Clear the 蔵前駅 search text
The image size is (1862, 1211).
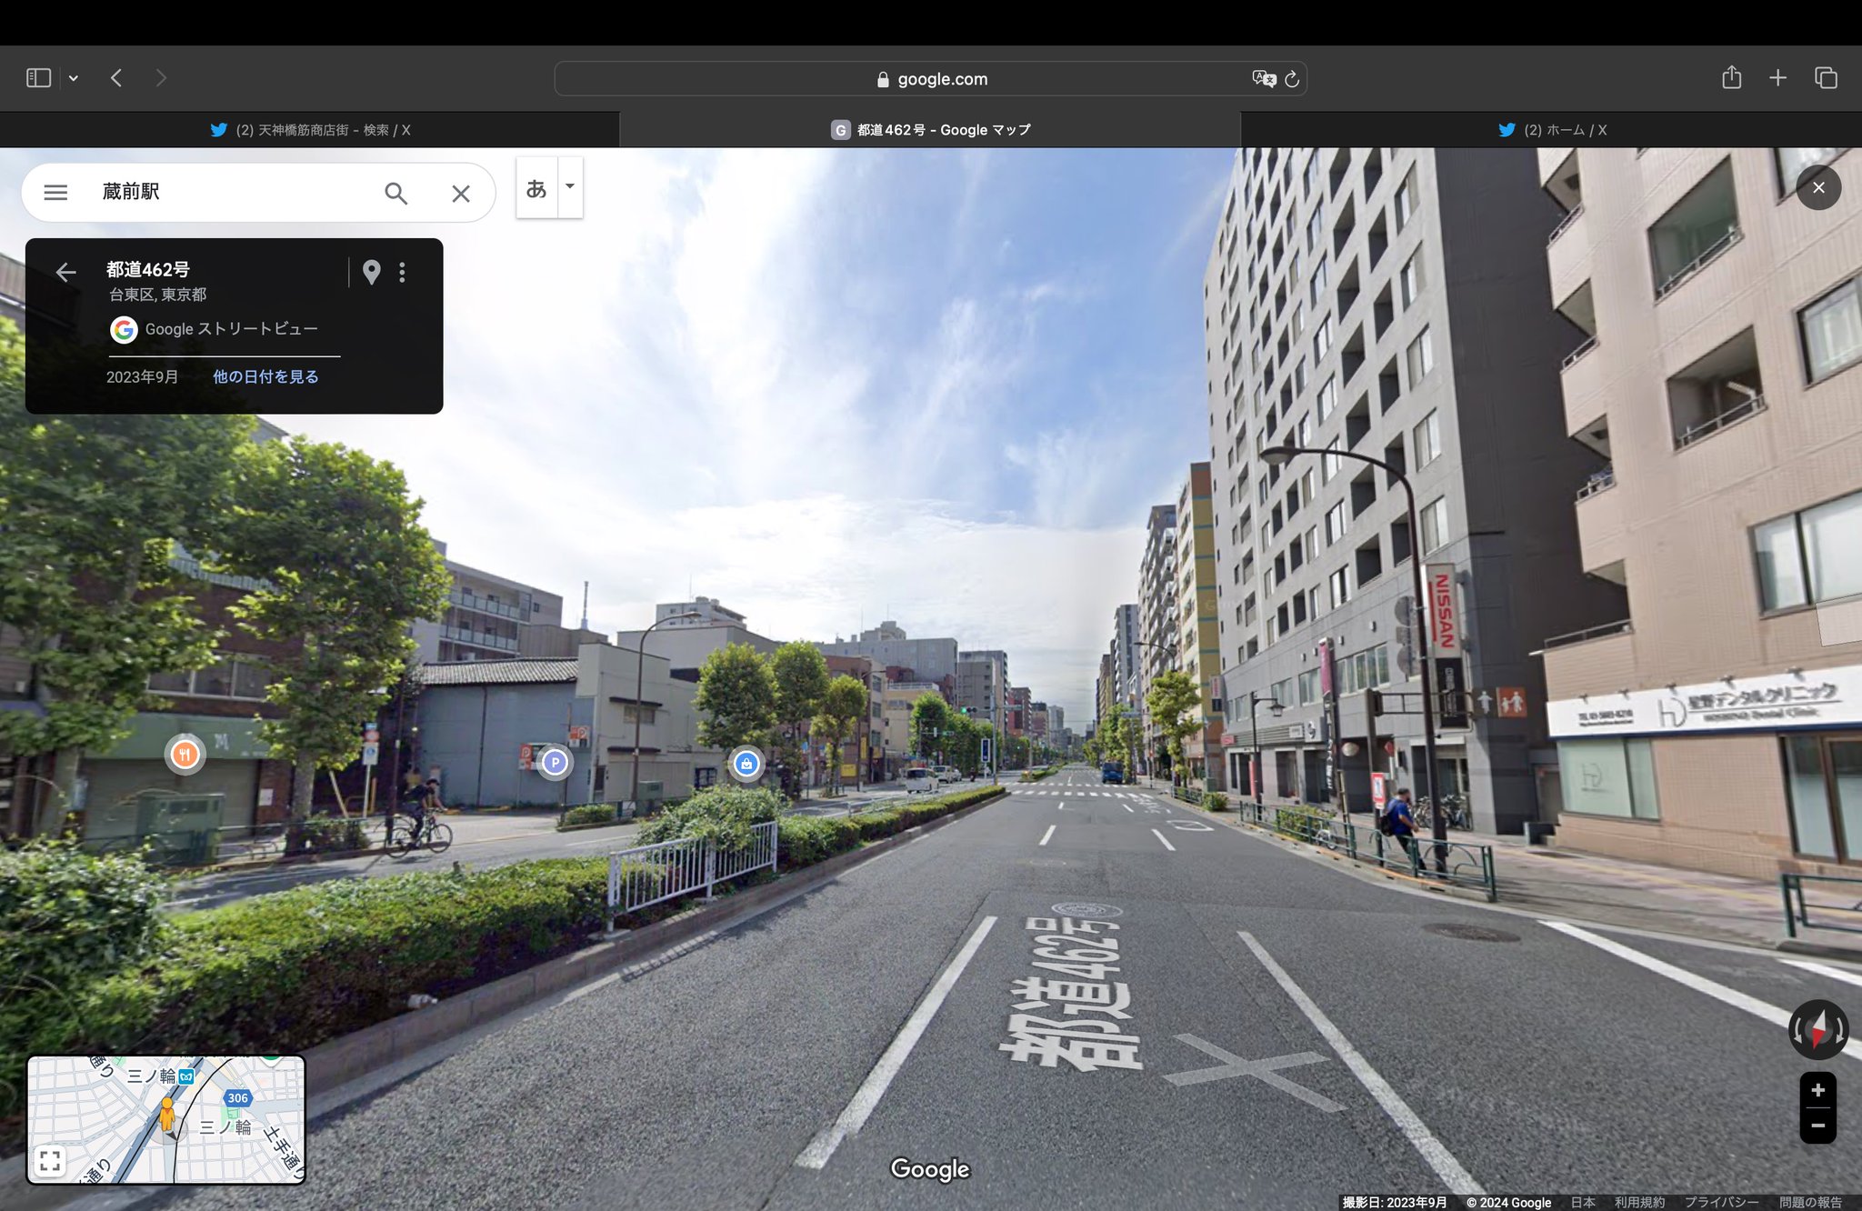pyautogui.click(x=461, y=193)
